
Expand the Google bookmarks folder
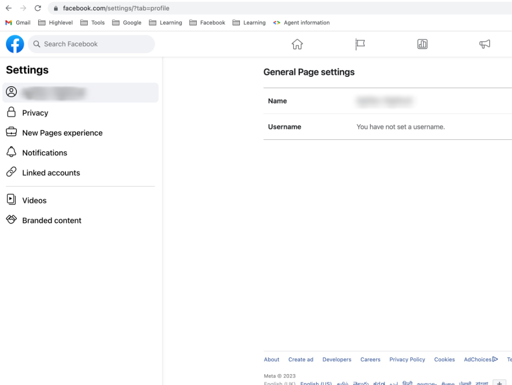point(127,22)
